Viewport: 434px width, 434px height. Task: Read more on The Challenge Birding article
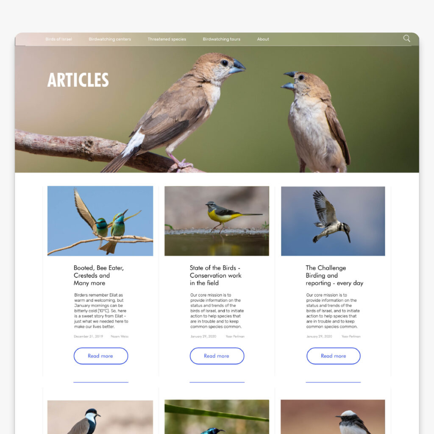click(334, 356)
